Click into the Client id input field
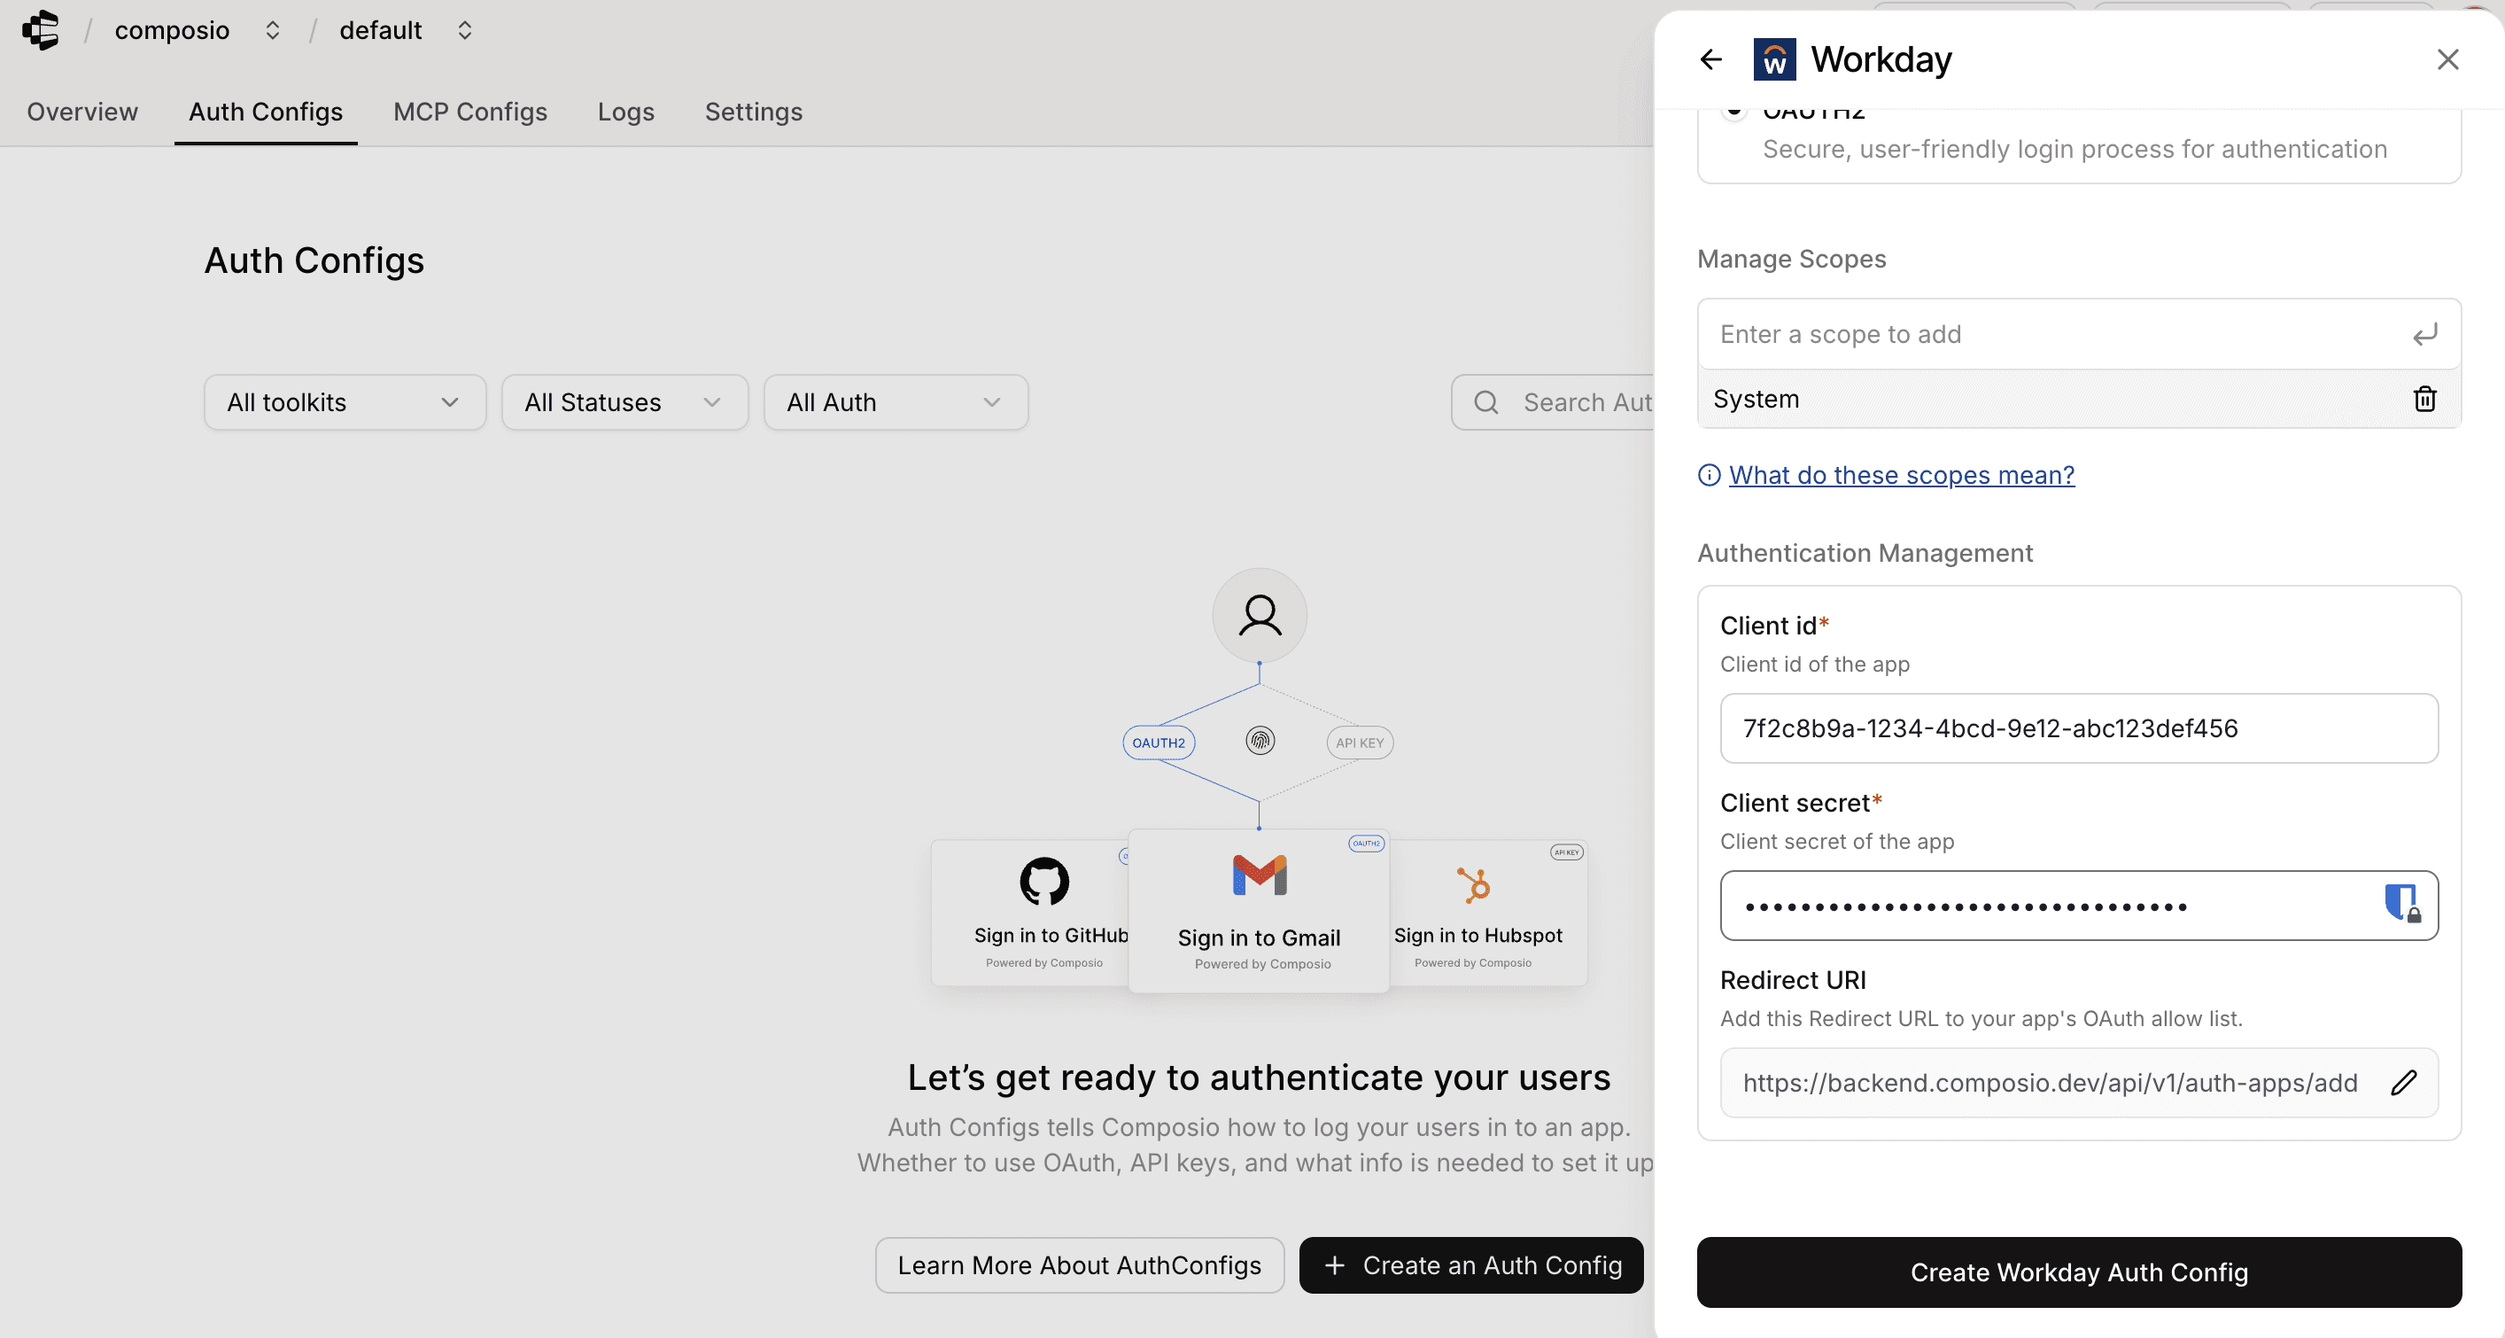2505x1338 pixels. click(2078, 727)
